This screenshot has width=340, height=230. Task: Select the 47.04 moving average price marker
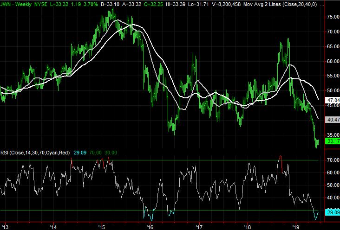point(333,100)
